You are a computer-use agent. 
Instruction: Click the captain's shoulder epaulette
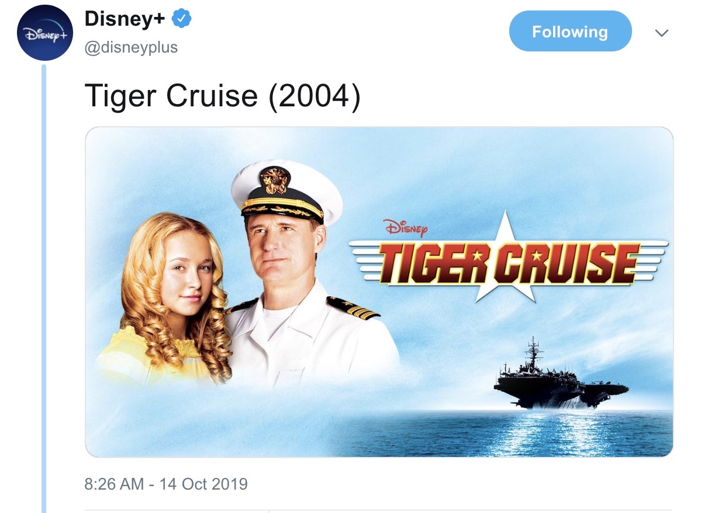coord(353,307)
